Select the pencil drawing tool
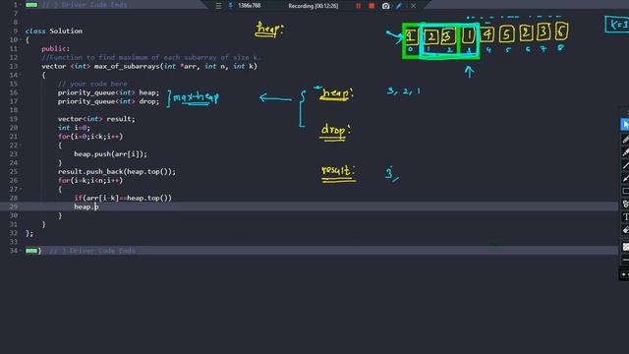Viewport: 629px width, 354px height. pyautogui.click(x=625, y=139)
